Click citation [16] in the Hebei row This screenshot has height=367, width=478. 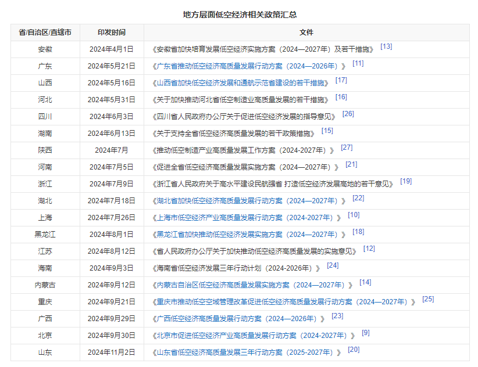[x=341, y=97]
